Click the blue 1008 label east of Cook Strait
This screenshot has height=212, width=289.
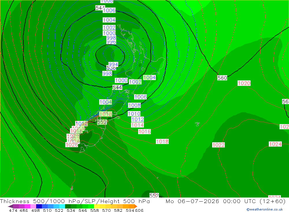[x=134, y=105]
